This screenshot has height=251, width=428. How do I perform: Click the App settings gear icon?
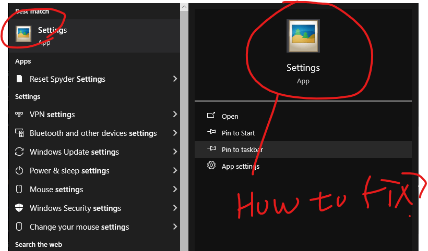[x=211, y=165]
